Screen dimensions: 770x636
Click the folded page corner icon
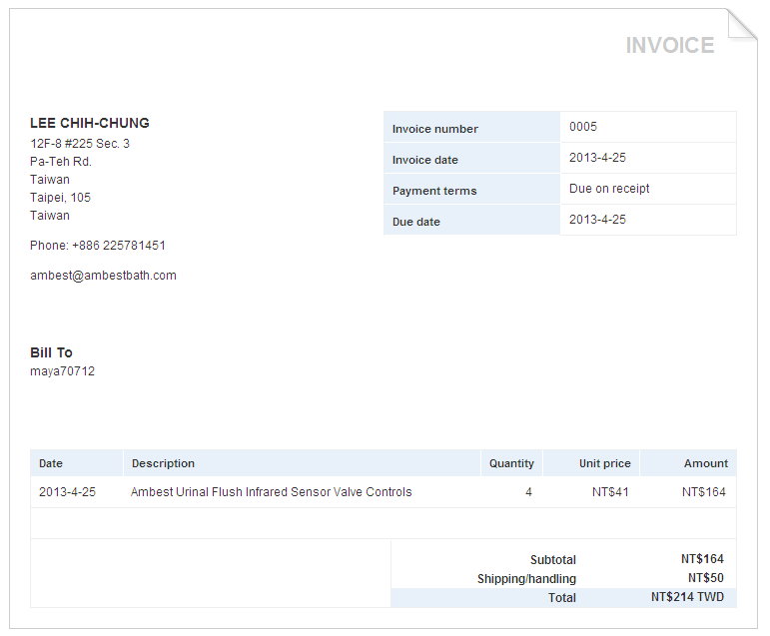click(x=742, y=25)
